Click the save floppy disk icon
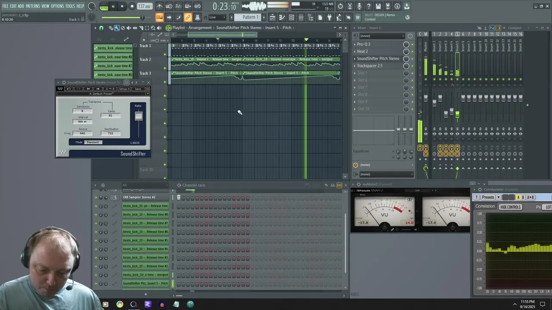Viewport: 552px width, 310px height. pos(378,6)
